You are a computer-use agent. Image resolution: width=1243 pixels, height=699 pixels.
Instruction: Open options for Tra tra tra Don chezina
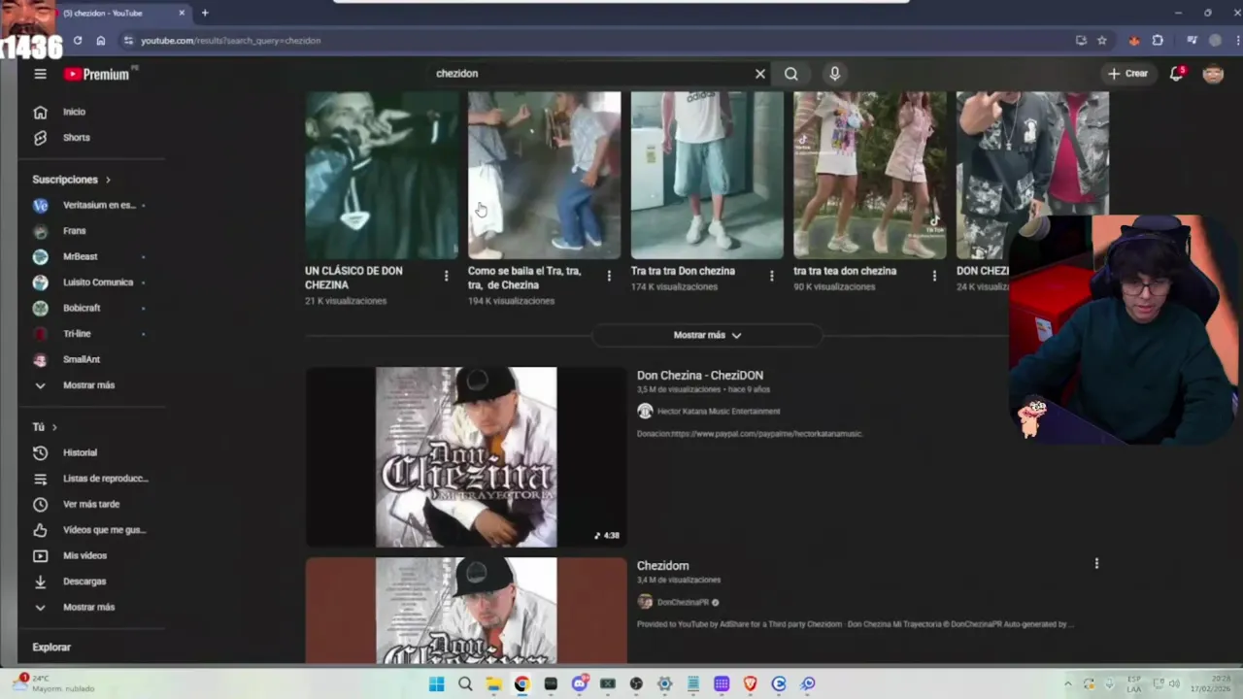[x=772, y=277]
